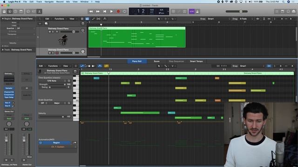Open the Compressor plug-in slot

[9, 95]
